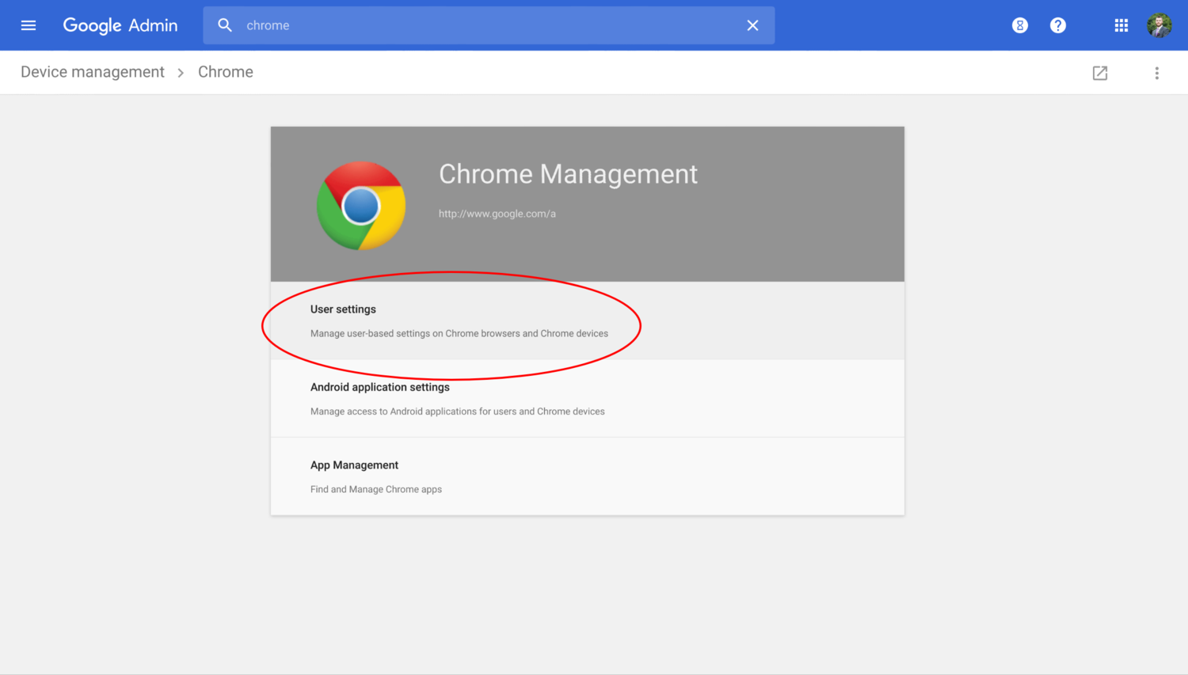1188x675 pixels.
Task: Click 'Manage user-based settings on Chrome browsers' description
Action: pyautogui.click(x=459, y=333)
